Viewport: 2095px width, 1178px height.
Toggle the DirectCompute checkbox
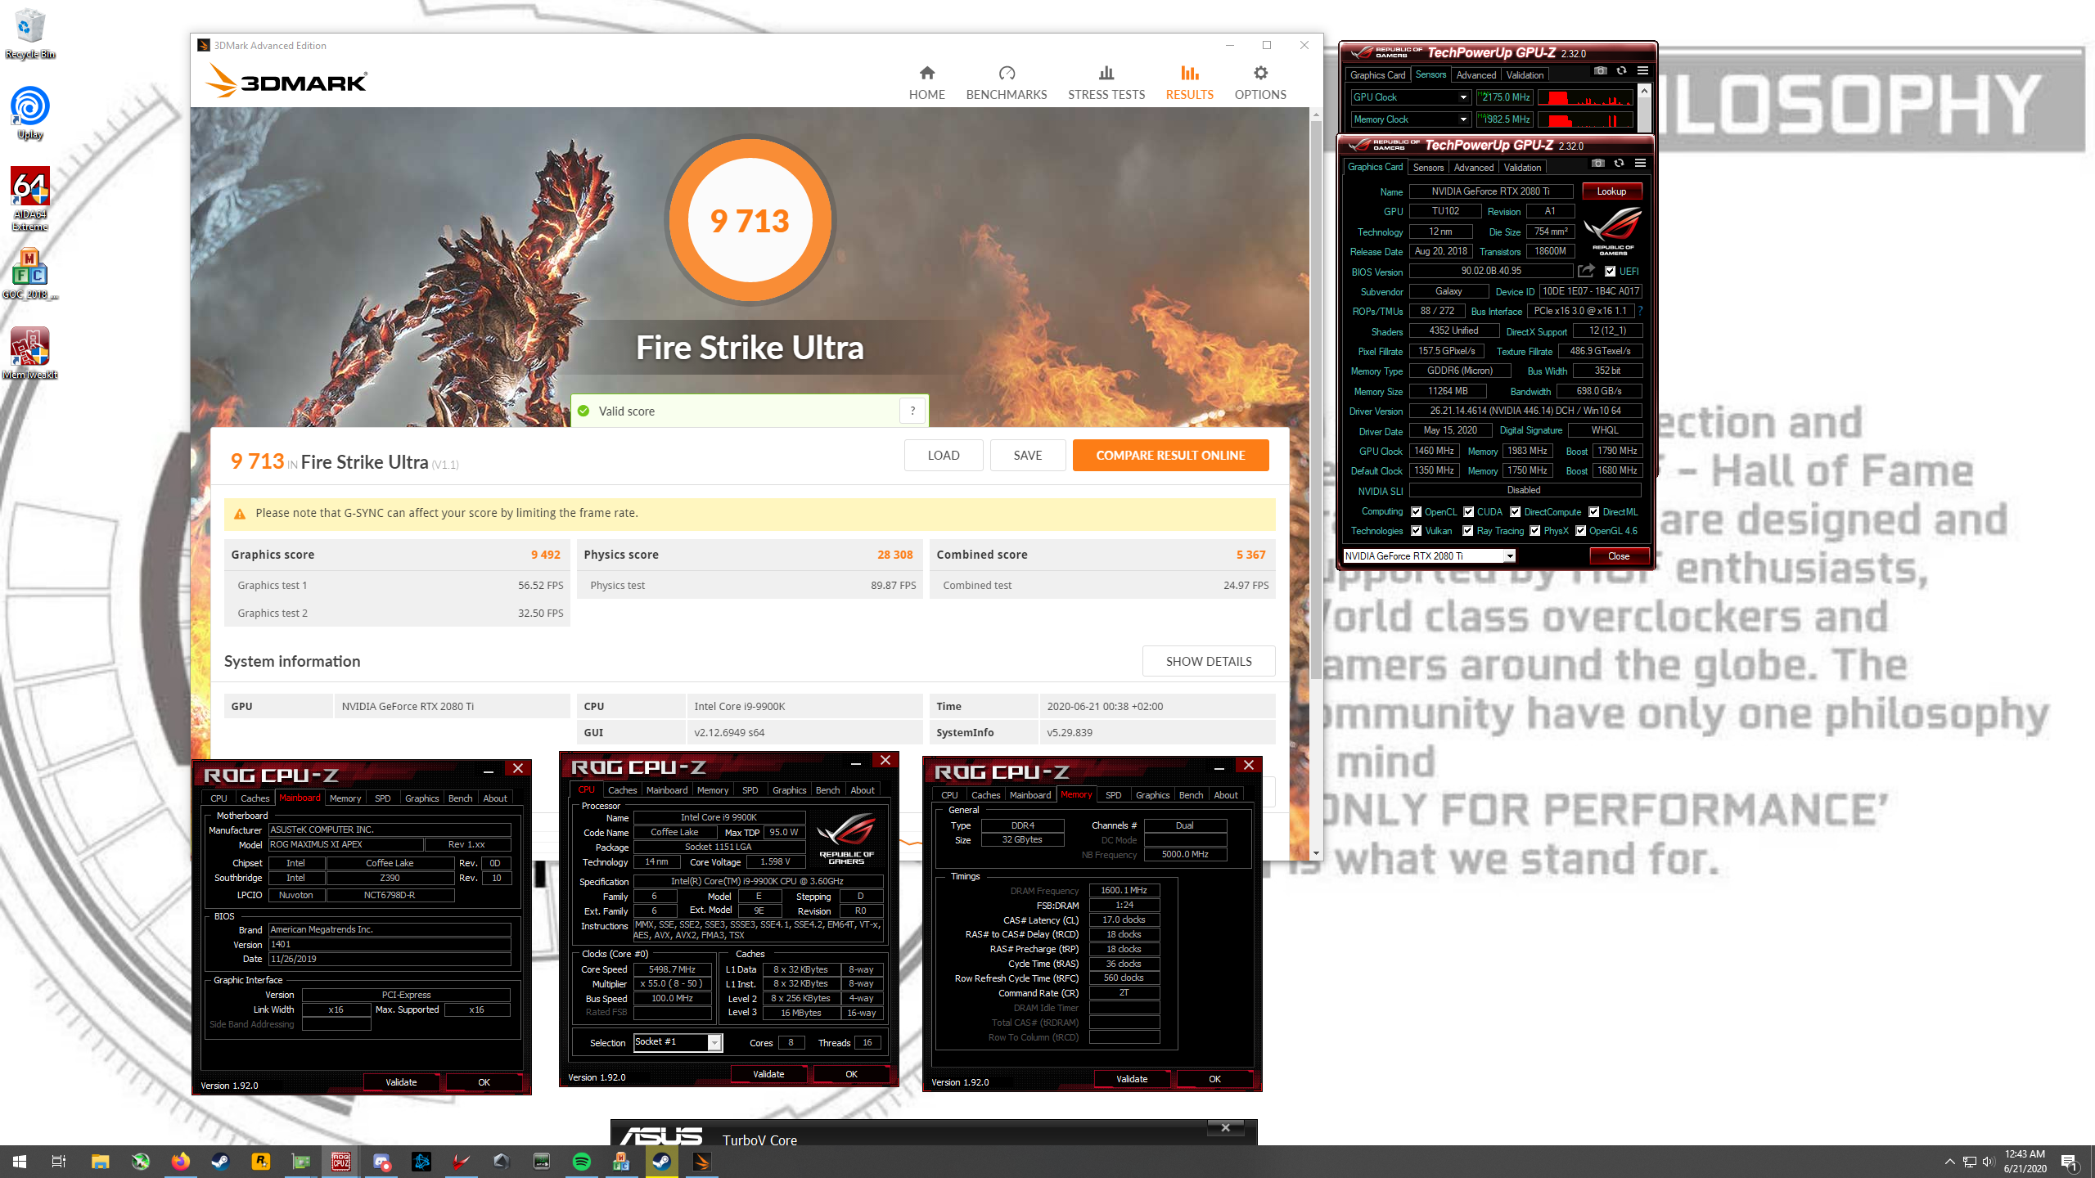(x=1515, y=512)
